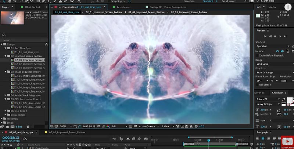294x149 pixels.
Task: Open the viewer Full resolution dropdown
Action: pos(119,127)
